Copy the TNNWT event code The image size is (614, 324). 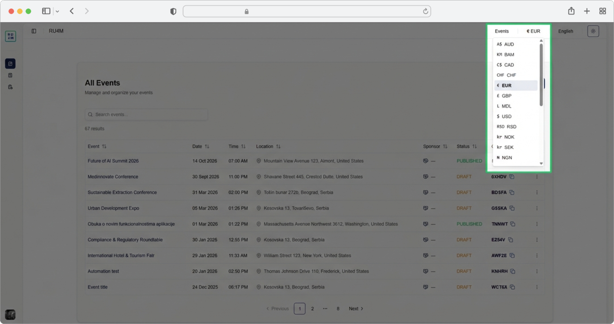(513, 224)
